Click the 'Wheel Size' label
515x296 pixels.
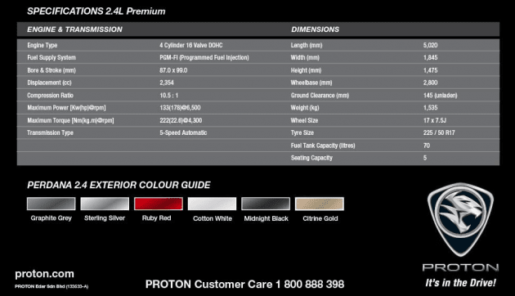click(304, 120)
